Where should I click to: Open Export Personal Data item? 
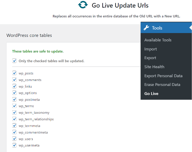point(163,76)
